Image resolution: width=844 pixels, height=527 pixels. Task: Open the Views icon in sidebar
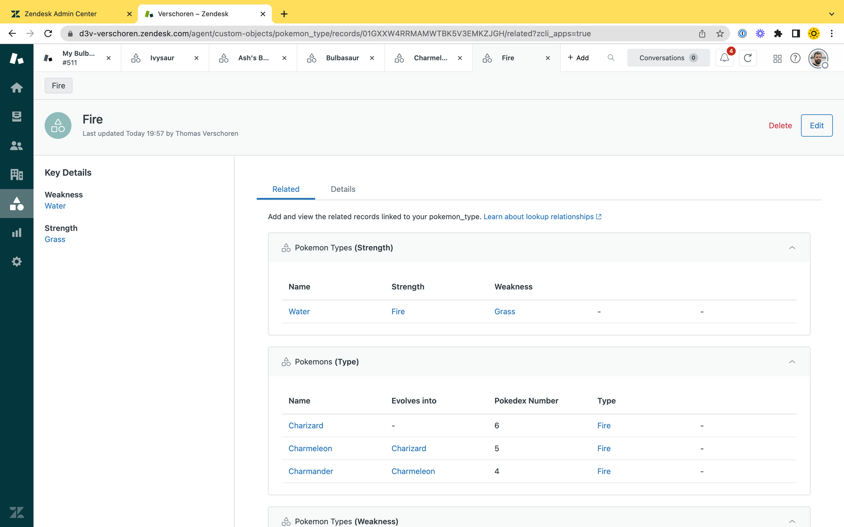click(16, 116)
